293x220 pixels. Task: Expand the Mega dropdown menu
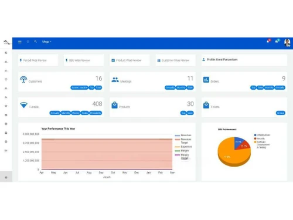[46, 42]
